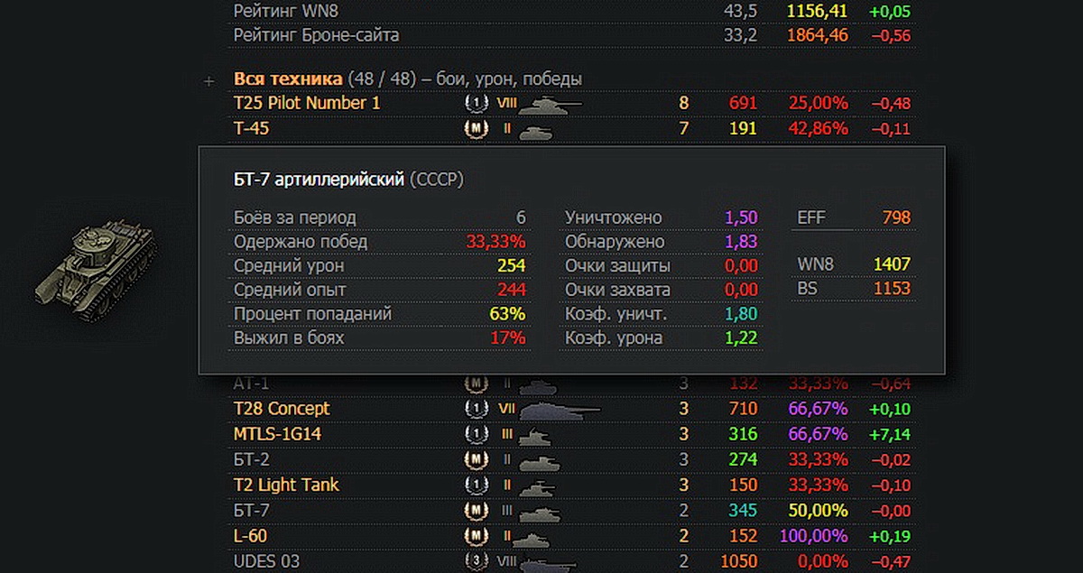
Task: Click the master badge for T-45
Action: 476,129
